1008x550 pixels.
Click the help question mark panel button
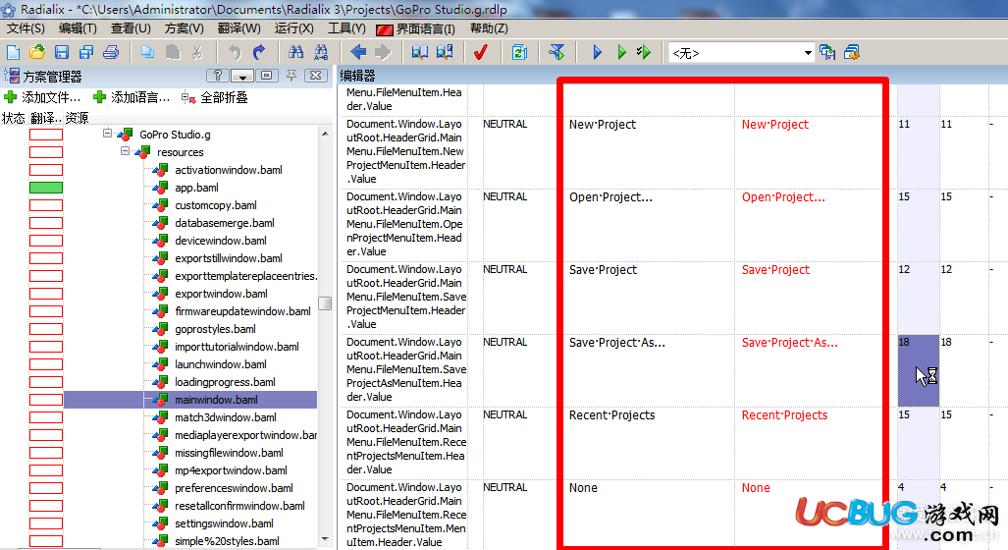pos(217,76)
